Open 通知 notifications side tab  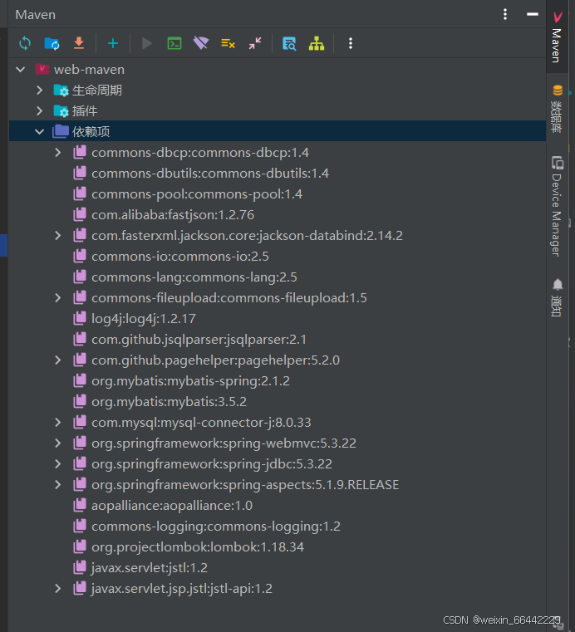click(x=558, y=297)
